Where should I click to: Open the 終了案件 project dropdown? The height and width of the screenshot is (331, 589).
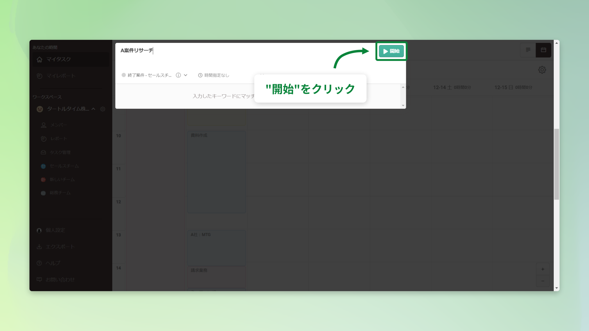point(186,75)
